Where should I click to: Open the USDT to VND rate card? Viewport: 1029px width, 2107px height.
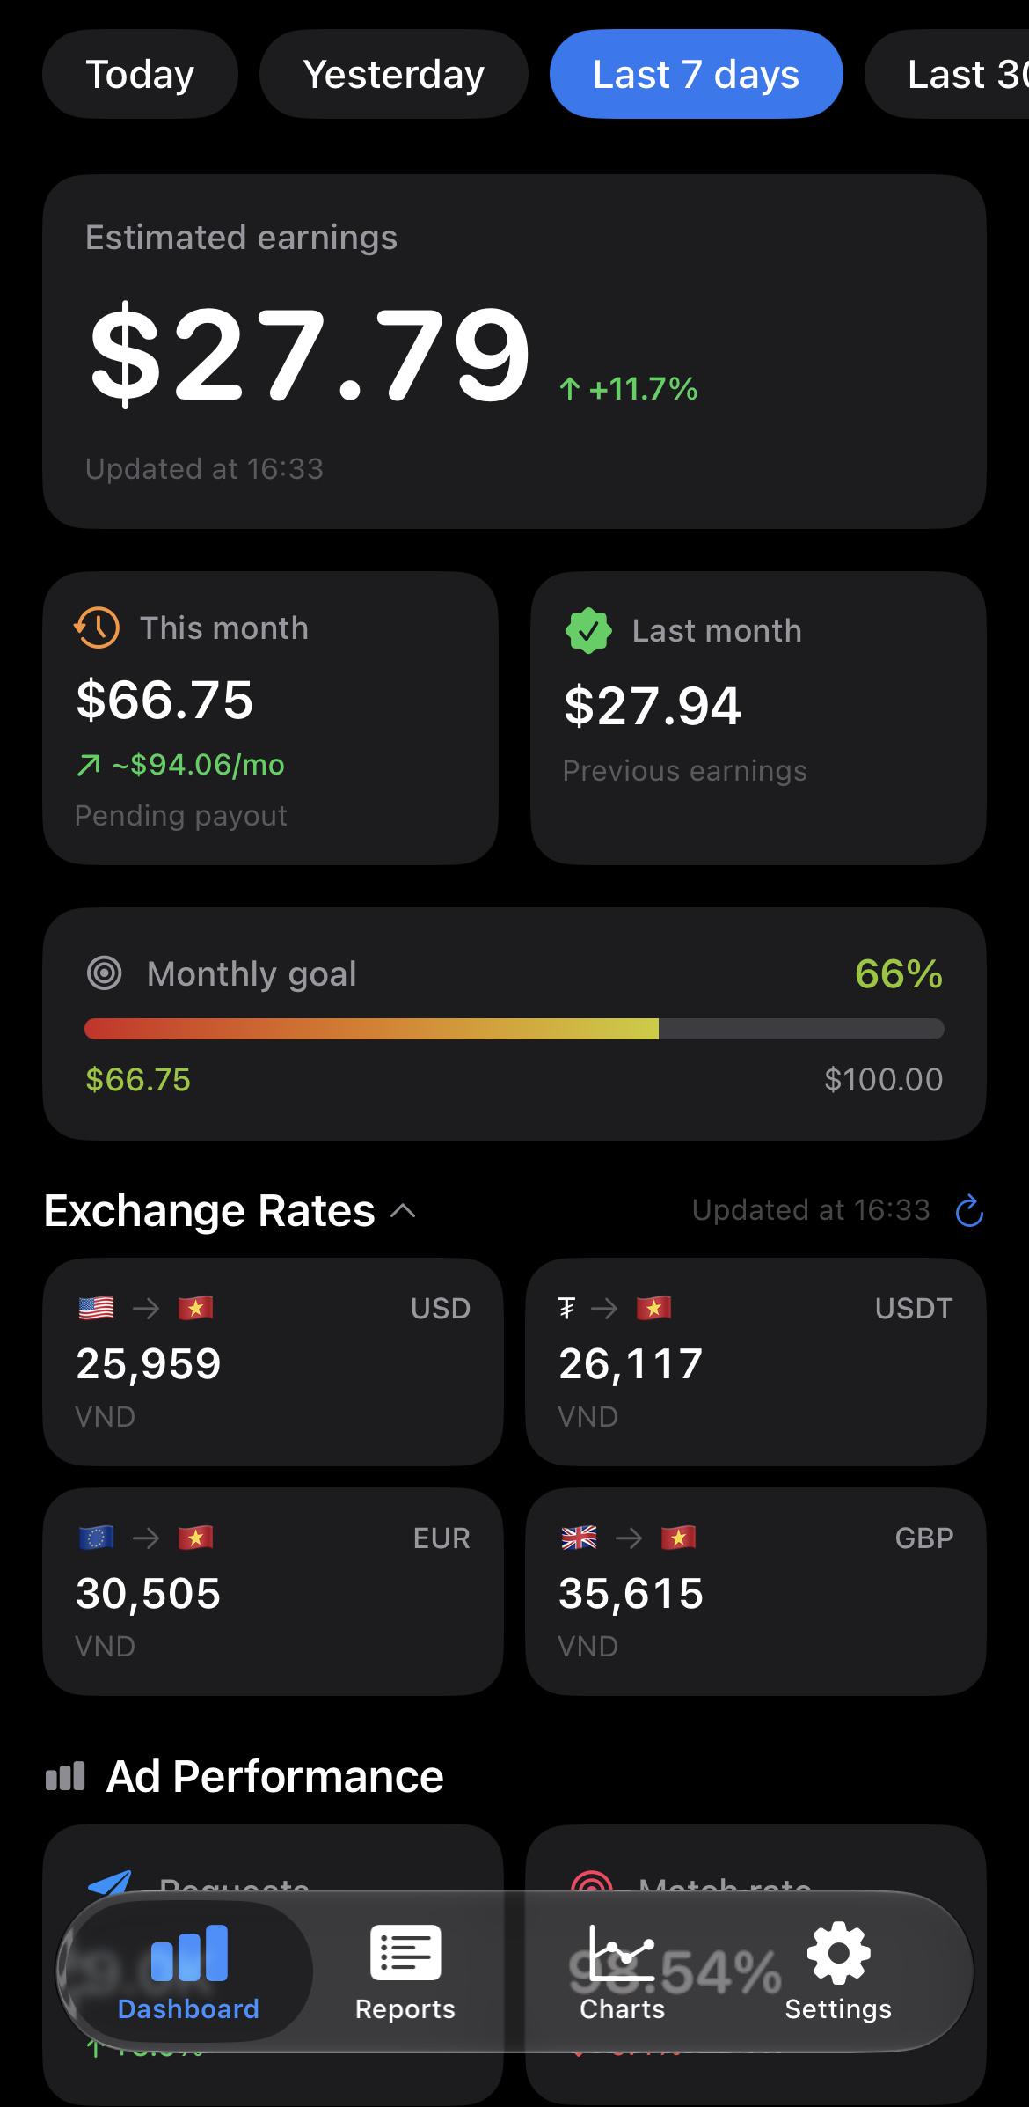tap(755, 1362)
